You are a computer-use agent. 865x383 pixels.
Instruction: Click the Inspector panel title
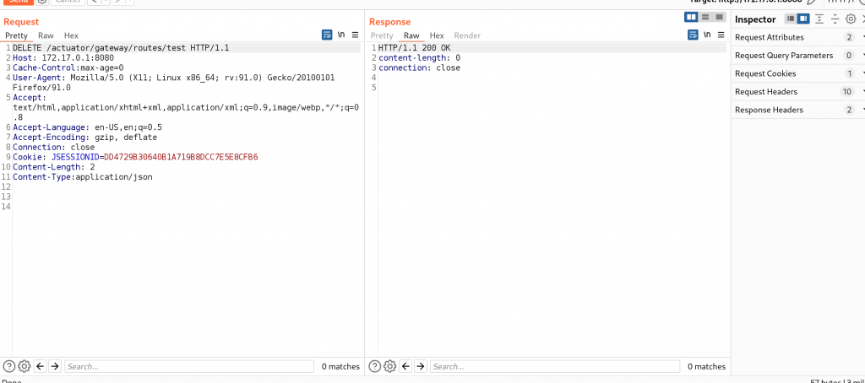755,19
